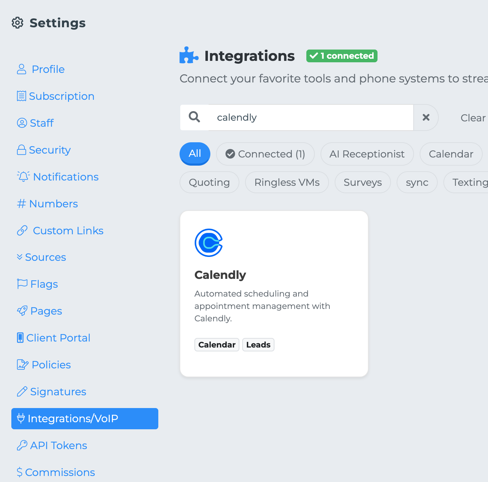The image size is (488, 482).
Task: Filter by Ringless VMs category
Action: click(x=287, y=182)
